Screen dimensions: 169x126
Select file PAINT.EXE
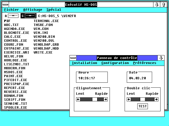pos(13,76)
